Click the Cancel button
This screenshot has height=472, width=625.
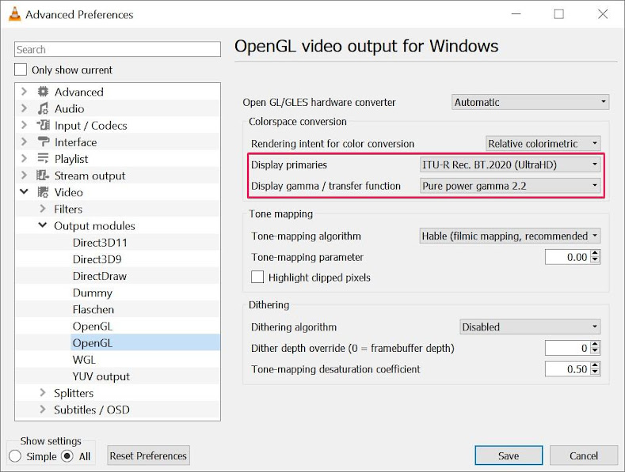584,455
